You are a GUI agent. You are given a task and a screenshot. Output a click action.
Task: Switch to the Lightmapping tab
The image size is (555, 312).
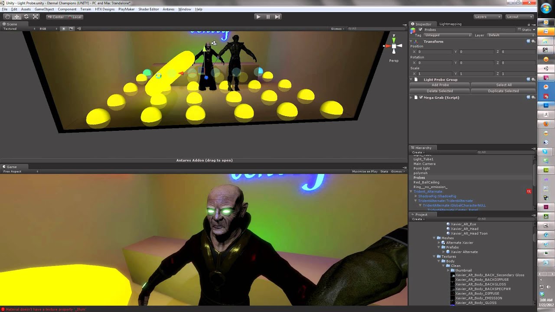pyautogui.click(x=450, y=24)
